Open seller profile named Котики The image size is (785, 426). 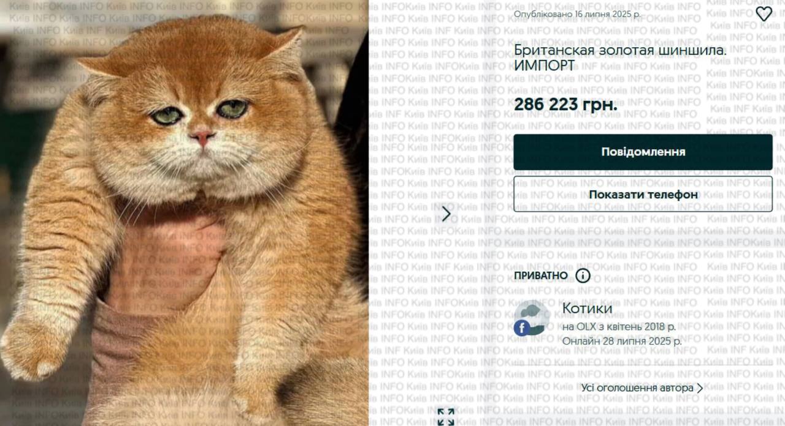tap(587, 308)
